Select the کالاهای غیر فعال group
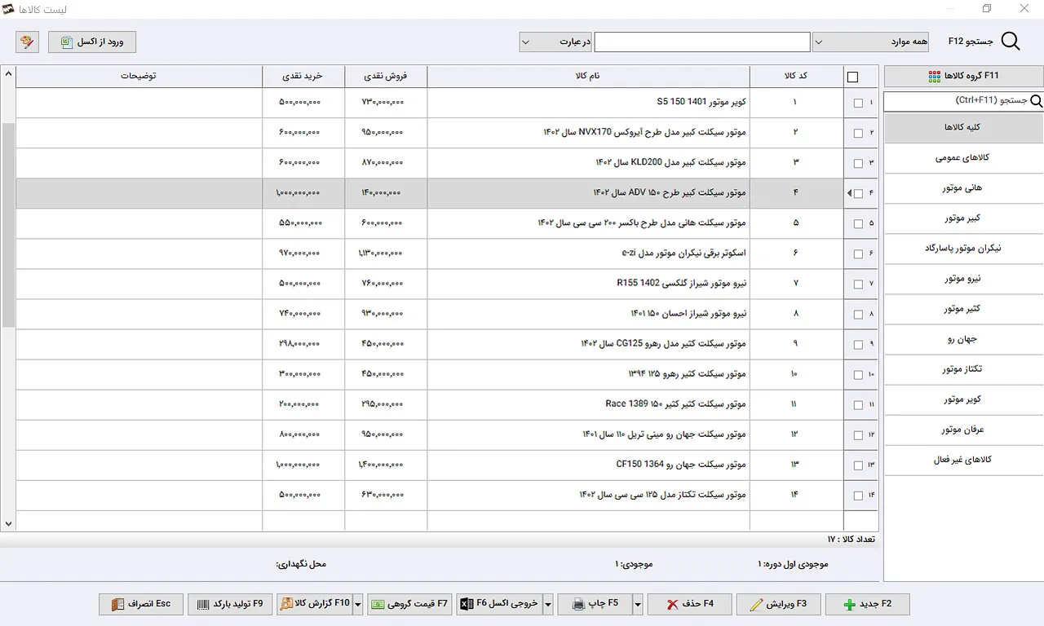The width and height of the screenshot is (1044, 626). pos(963,460)
